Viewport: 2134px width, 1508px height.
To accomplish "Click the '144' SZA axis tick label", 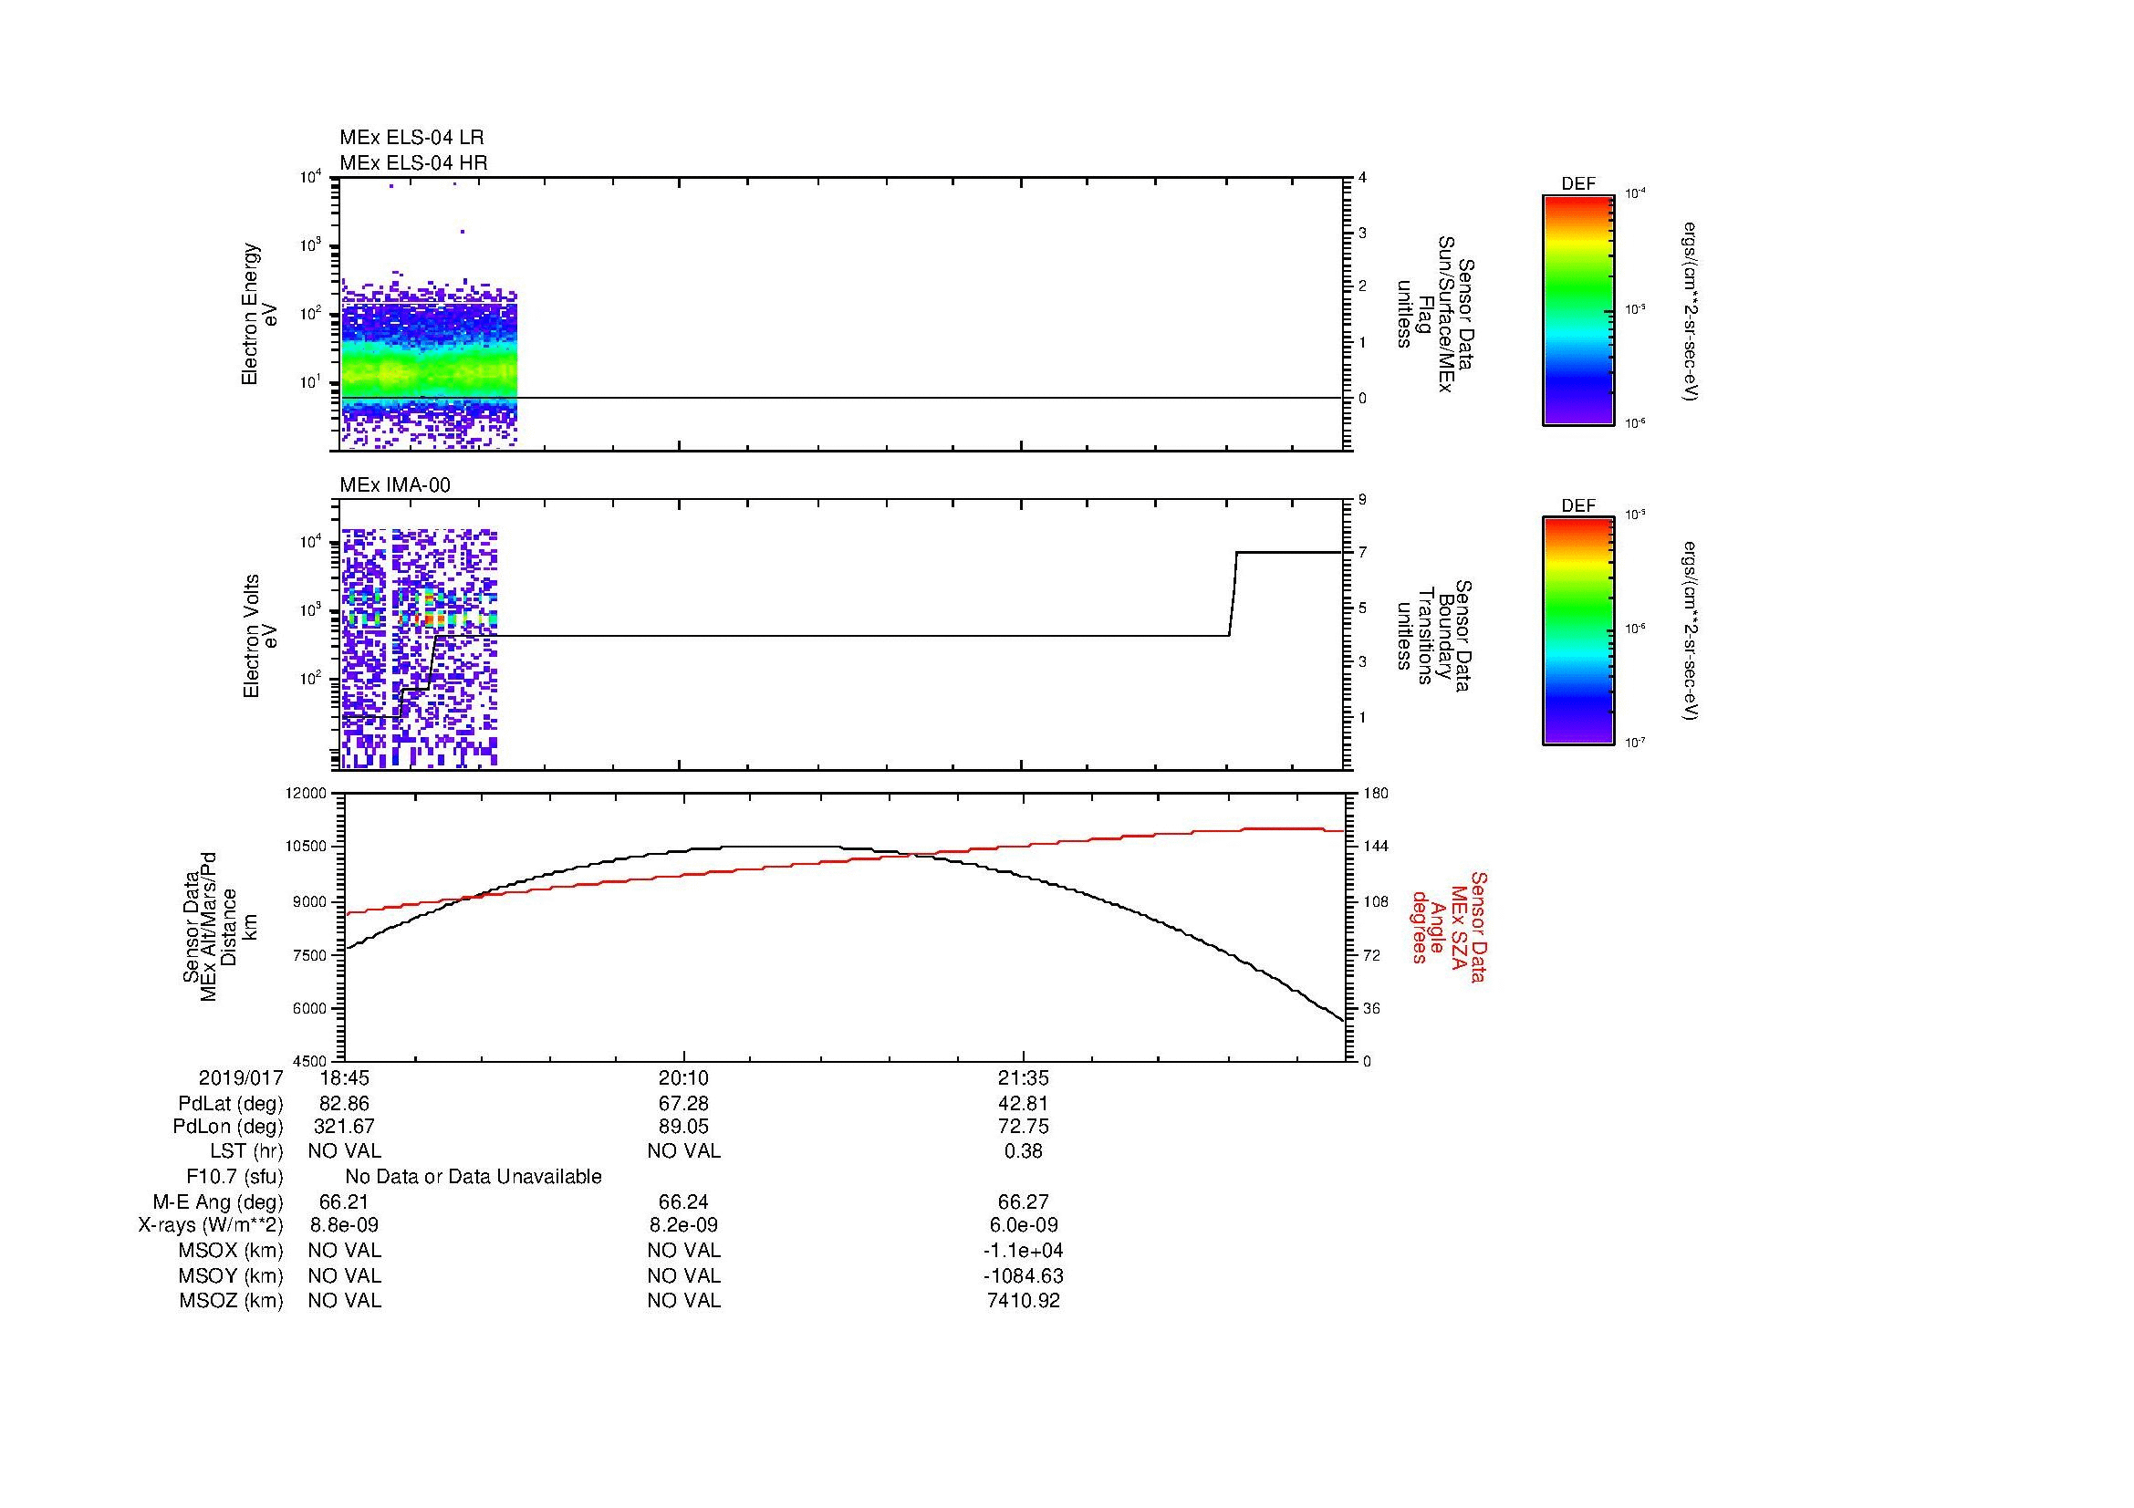I will (x=1377, y=848).
